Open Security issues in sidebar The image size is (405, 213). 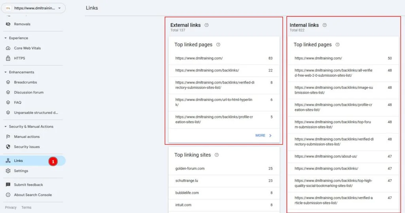point(33,146)
